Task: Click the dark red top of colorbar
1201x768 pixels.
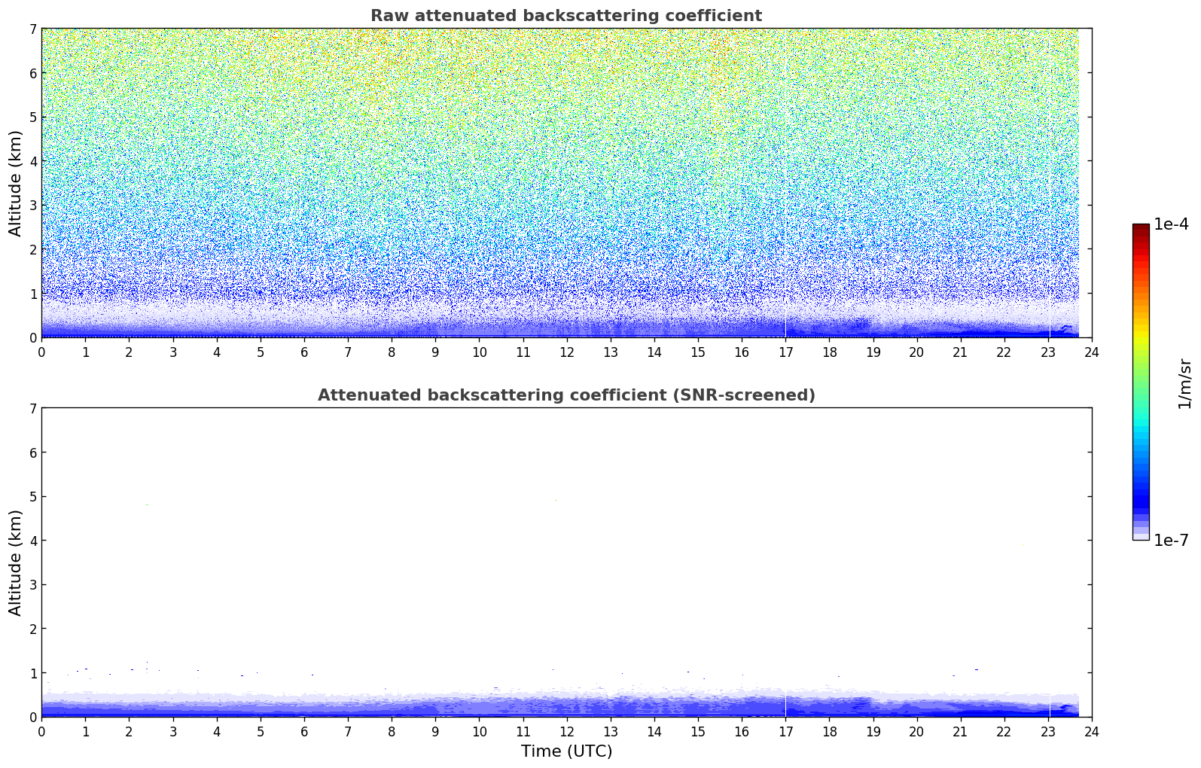Action: point(1140,228)
